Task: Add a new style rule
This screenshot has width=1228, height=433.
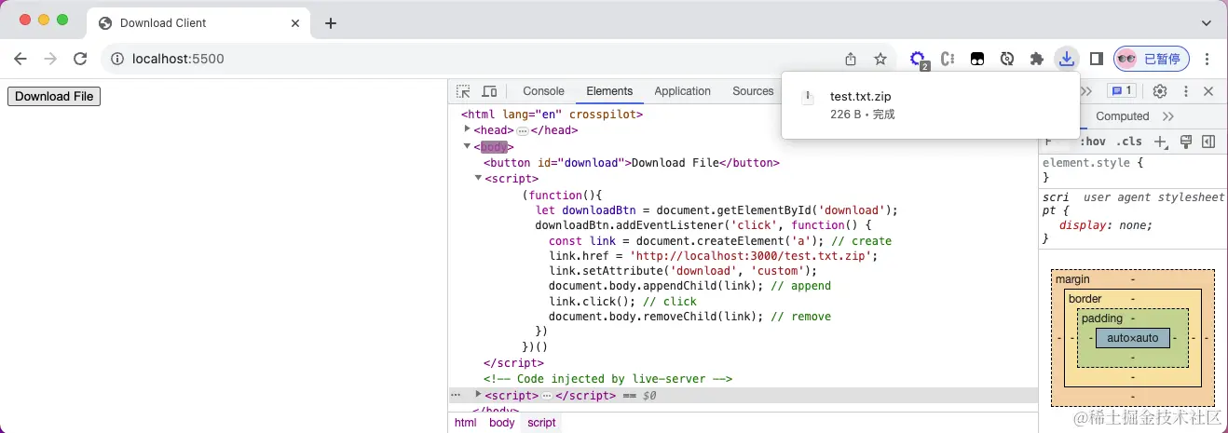Action: (1161, 142)
